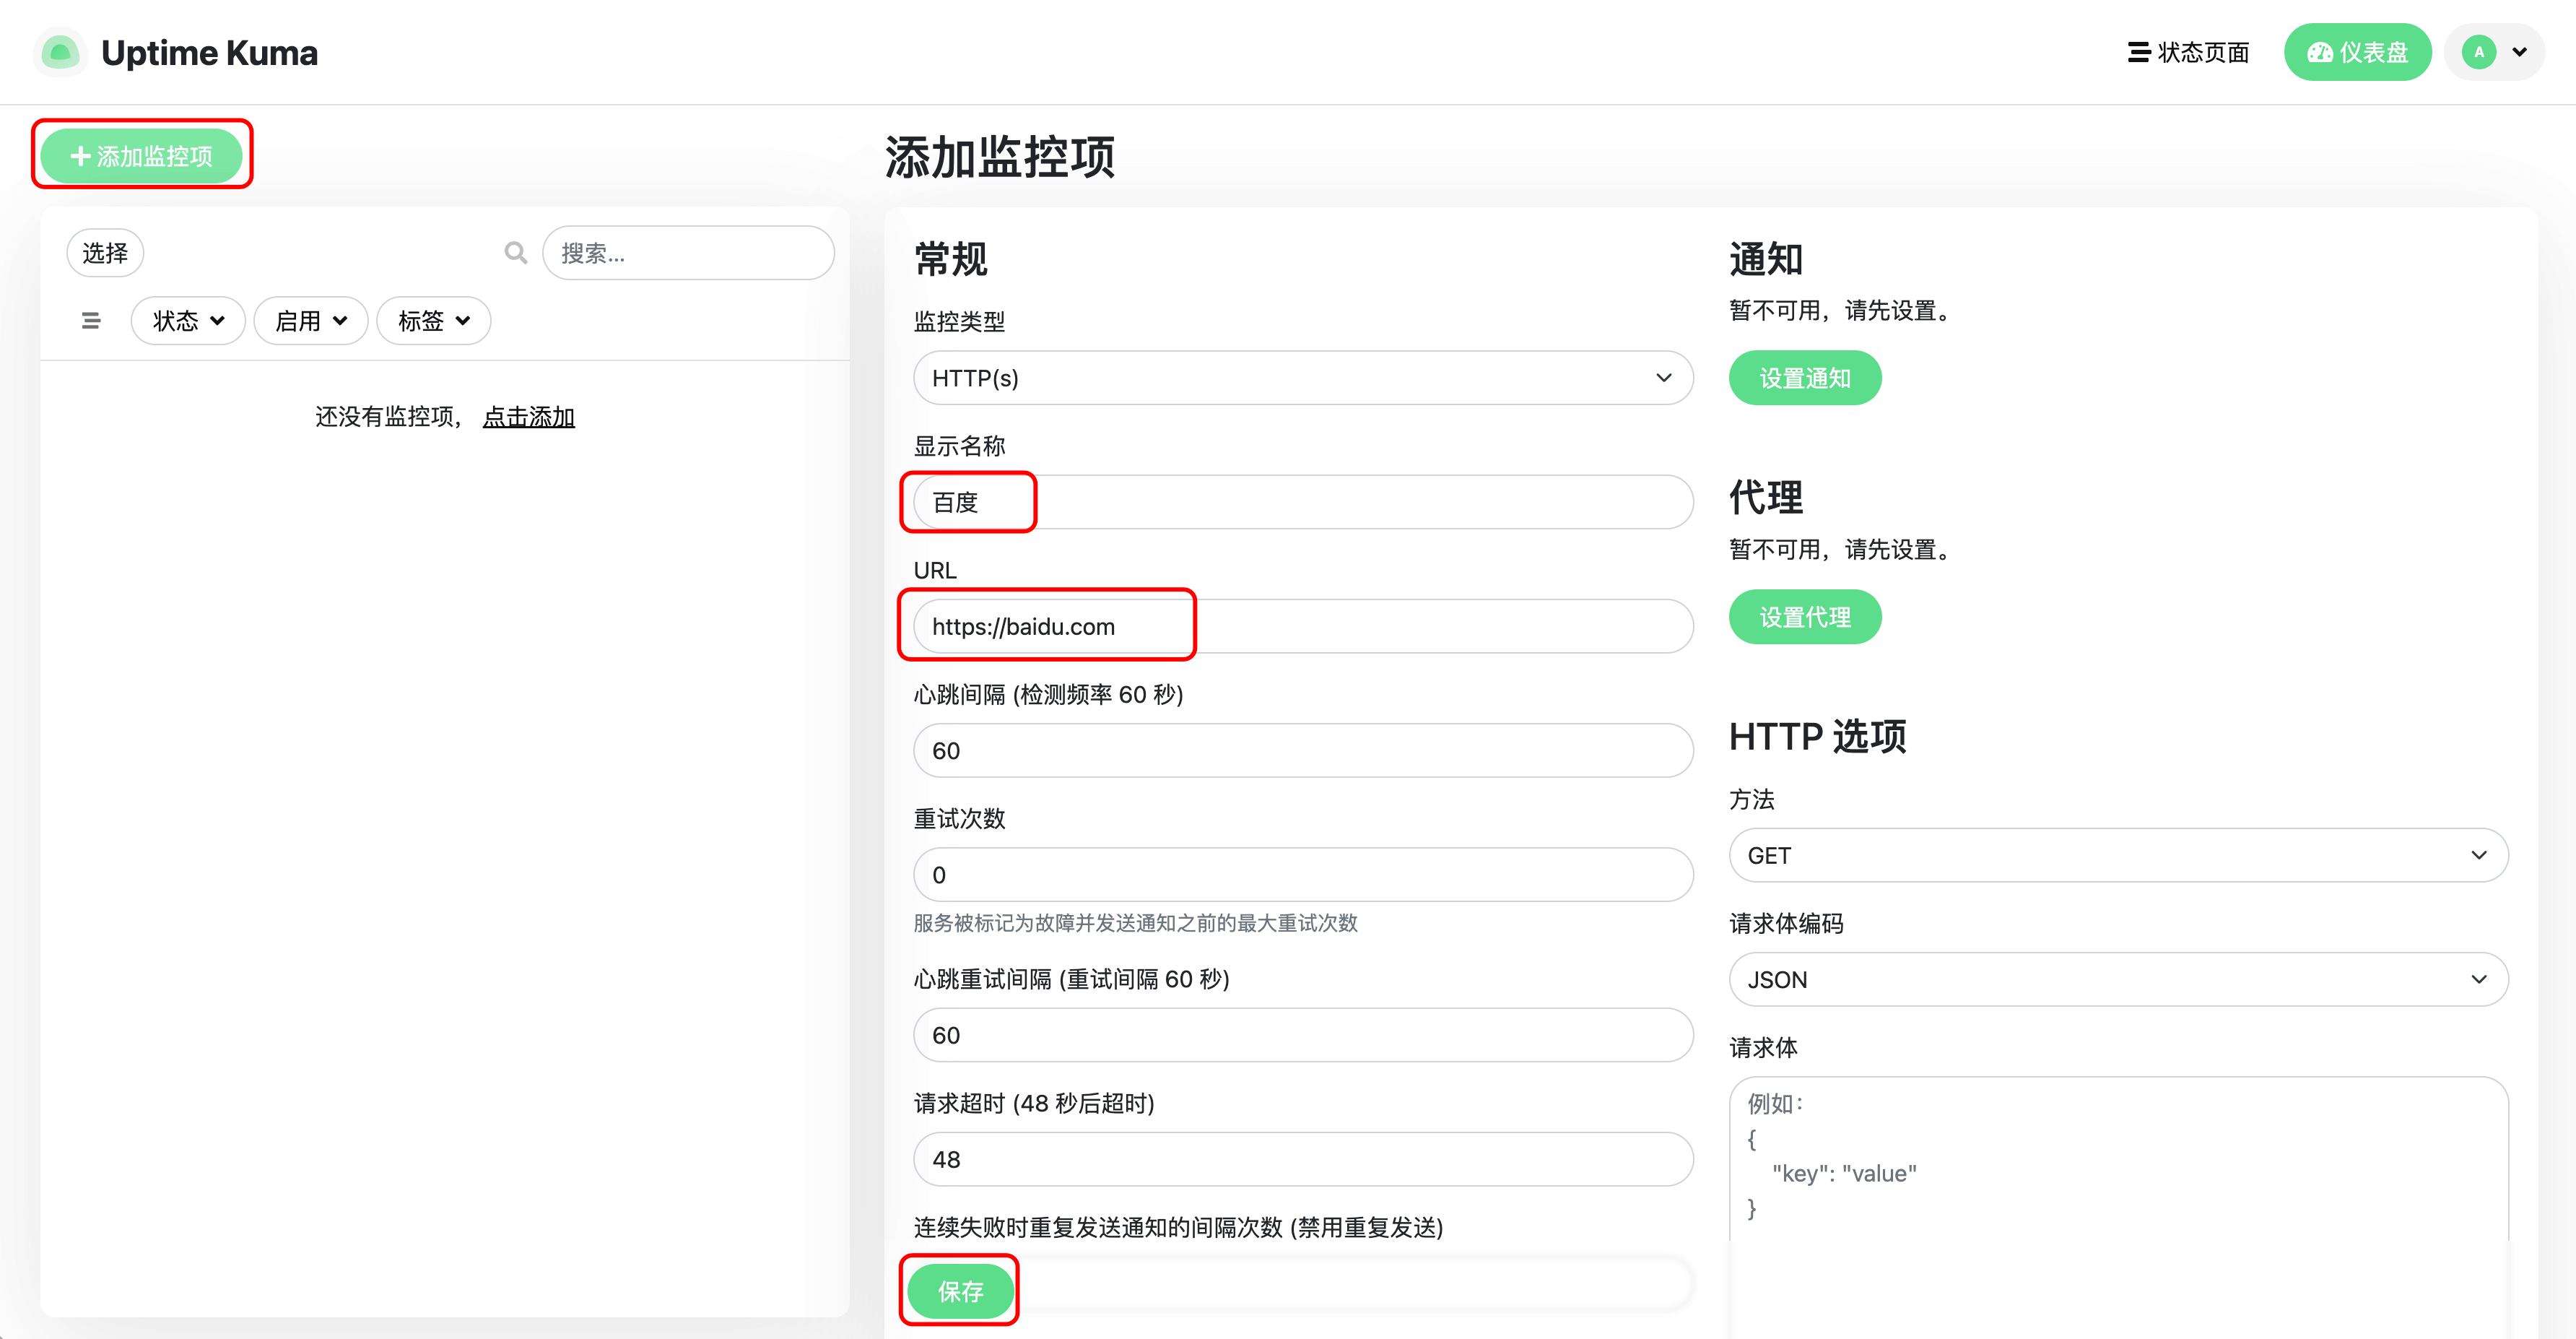Click the 设置代理 setup proxy button
2576x1339 pixels.
pyautogui.click(x=1804, y=617)
